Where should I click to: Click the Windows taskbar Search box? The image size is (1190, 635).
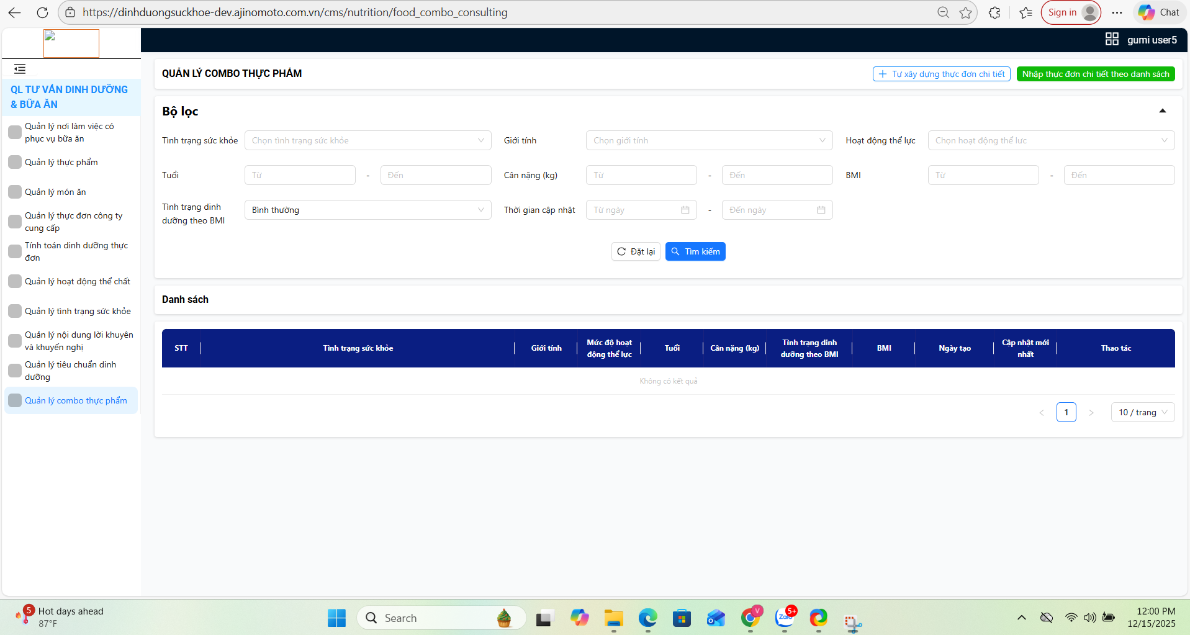441,618
